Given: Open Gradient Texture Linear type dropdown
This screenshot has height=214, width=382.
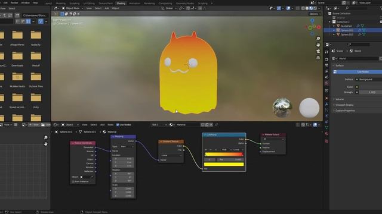Looking at the screenshot, I should coord(171,155).
